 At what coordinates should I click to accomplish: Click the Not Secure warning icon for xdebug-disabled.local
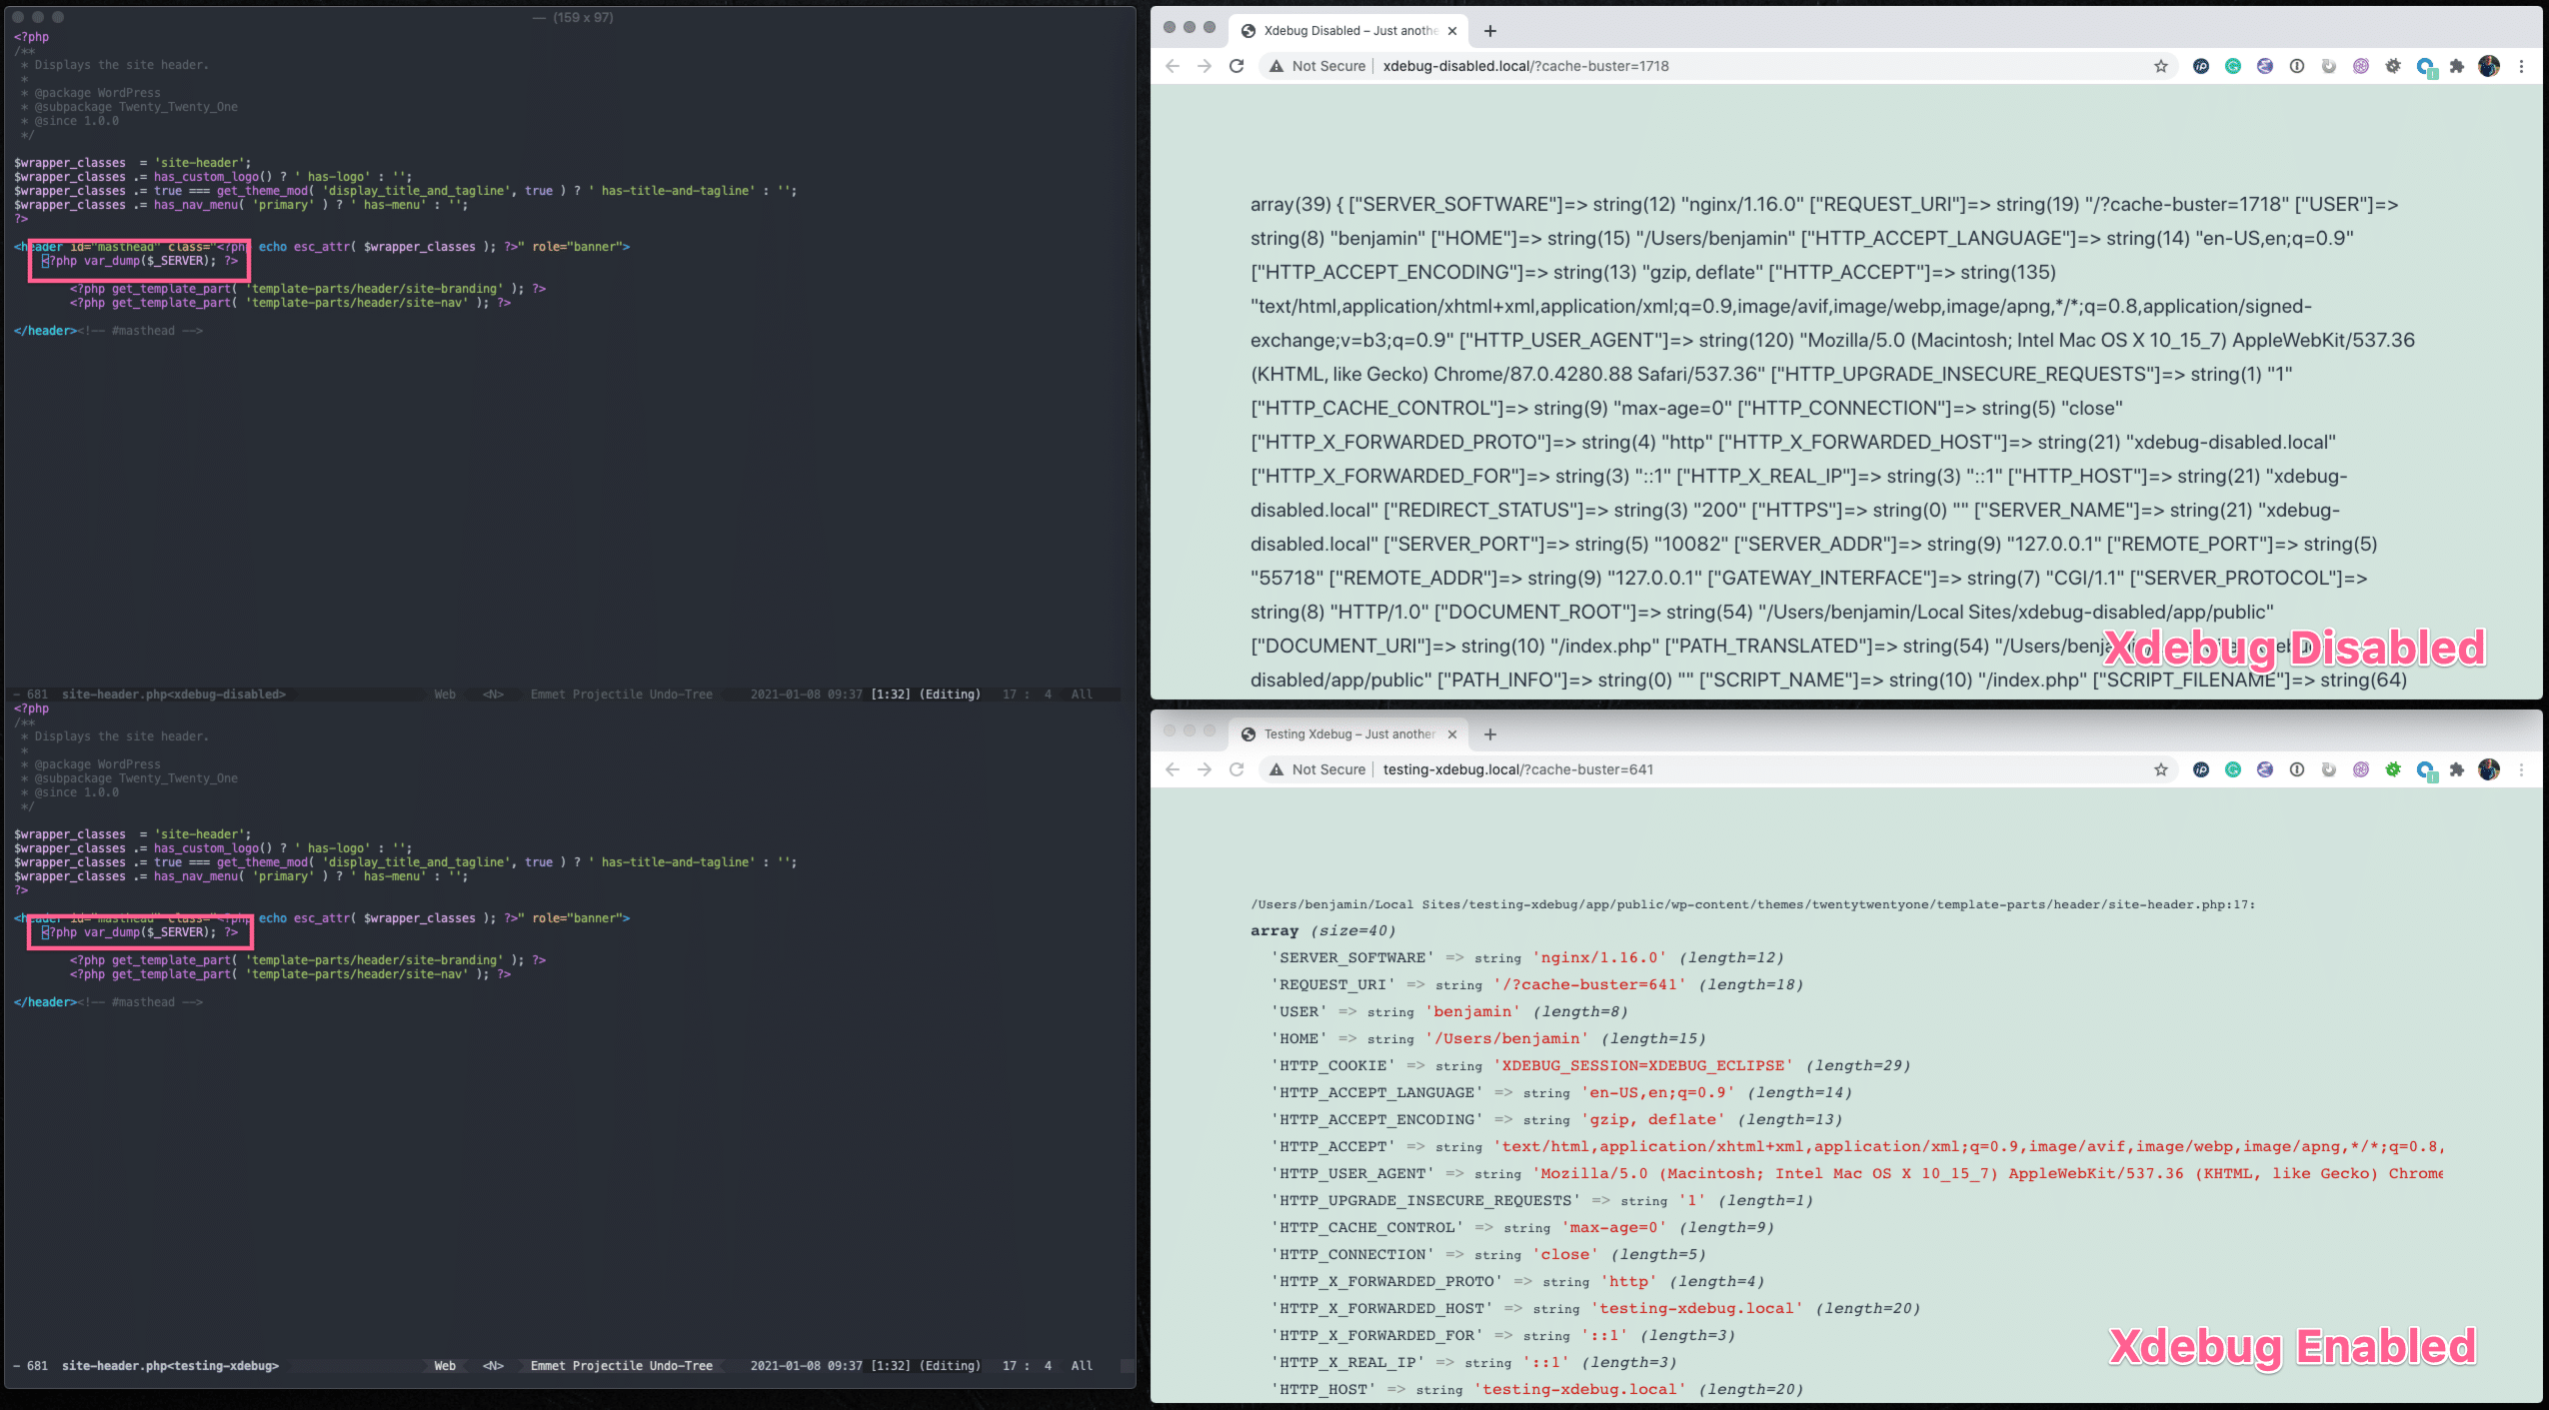(1276, 66)
